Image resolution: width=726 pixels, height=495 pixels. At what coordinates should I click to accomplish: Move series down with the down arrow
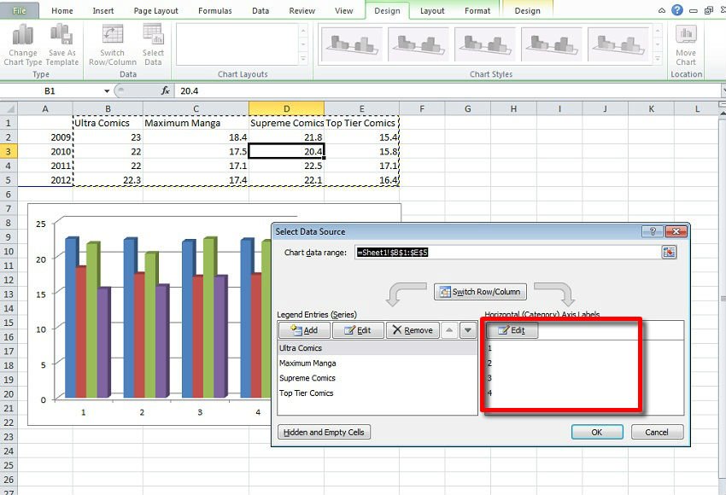point(467,330)
